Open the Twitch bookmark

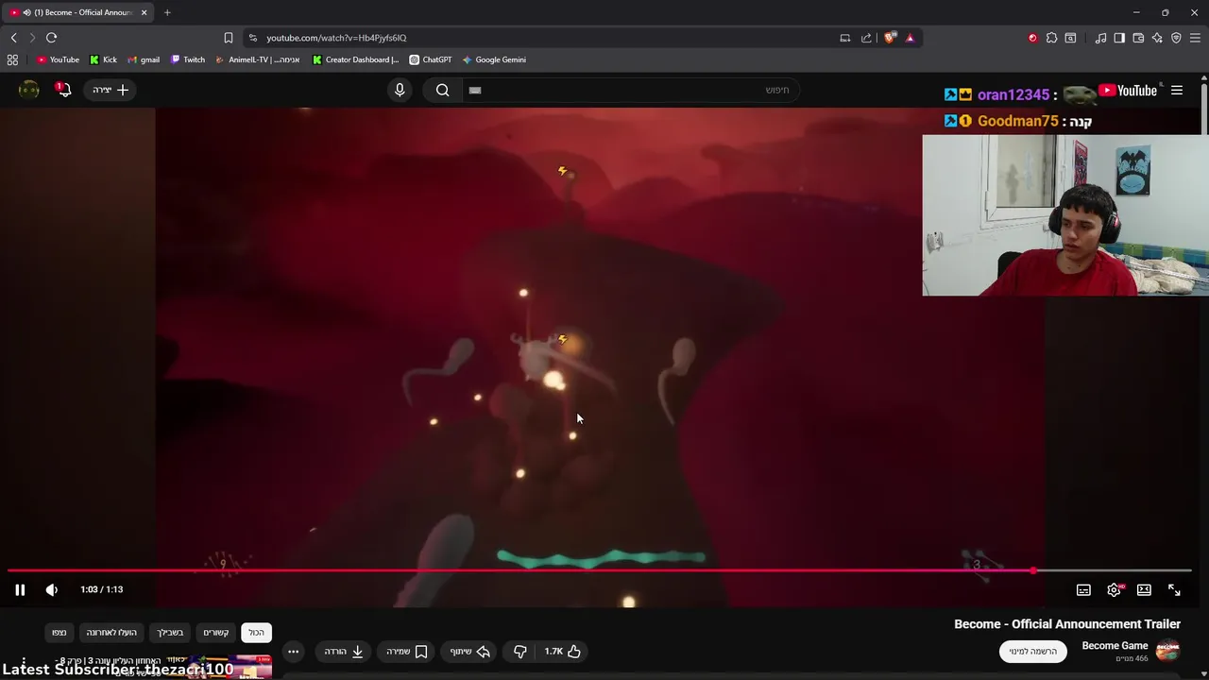(187, 59)
